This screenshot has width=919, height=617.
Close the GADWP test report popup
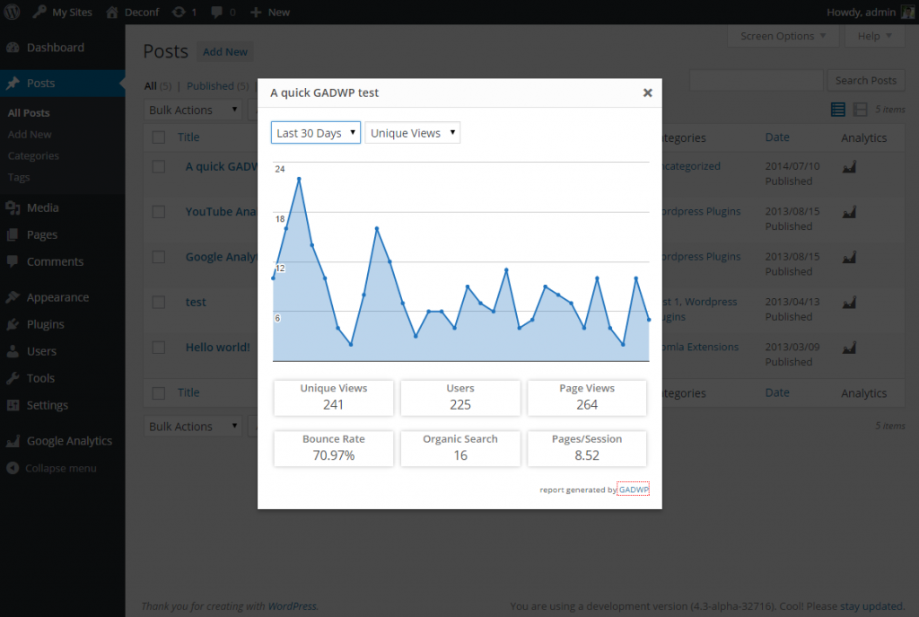648,93
